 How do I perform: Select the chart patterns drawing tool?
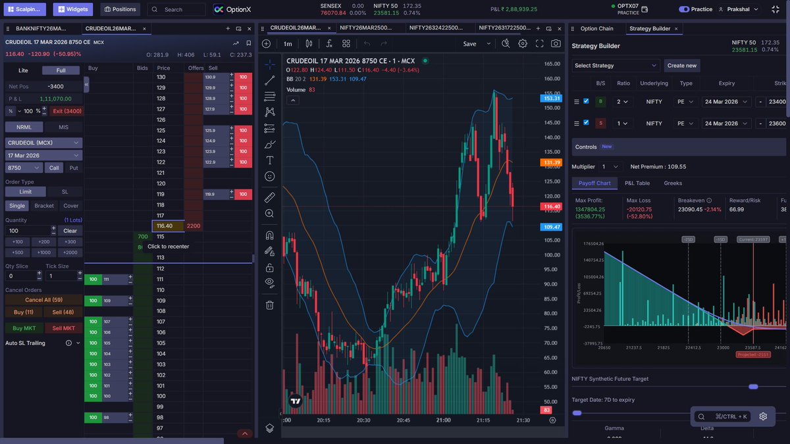coord(270,112)
